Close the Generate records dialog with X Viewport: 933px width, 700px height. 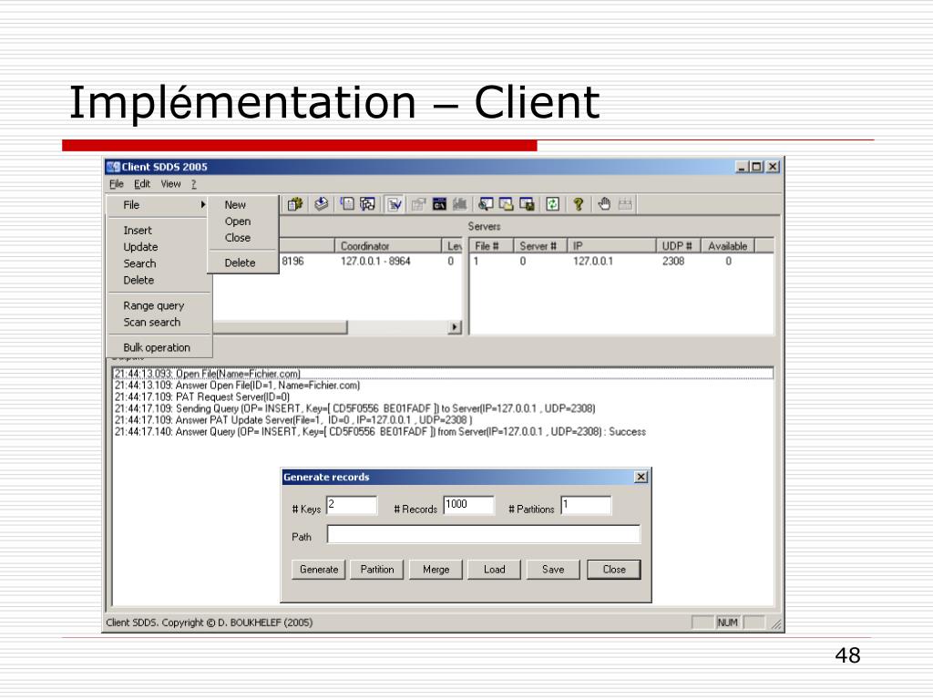click(641, 477)
